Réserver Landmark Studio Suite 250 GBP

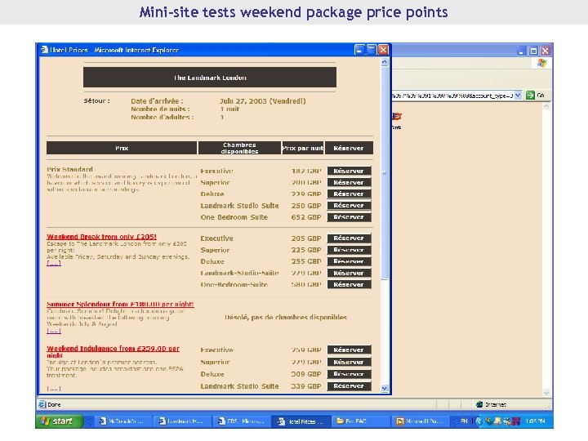coord(350,206)
